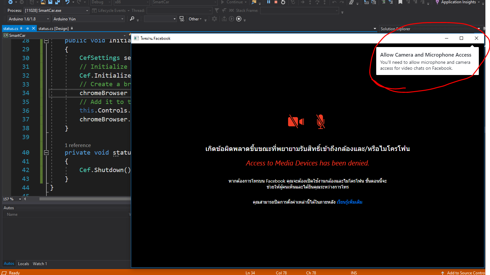Pause debugging with the Break All icon
490x275 pixels.
click(269, 2)
